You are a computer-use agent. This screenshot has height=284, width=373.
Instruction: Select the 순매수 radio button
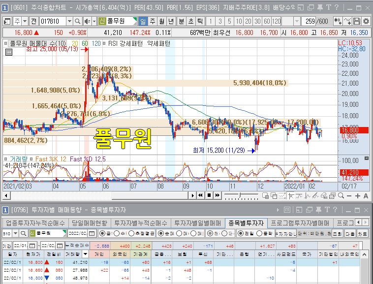161,233
